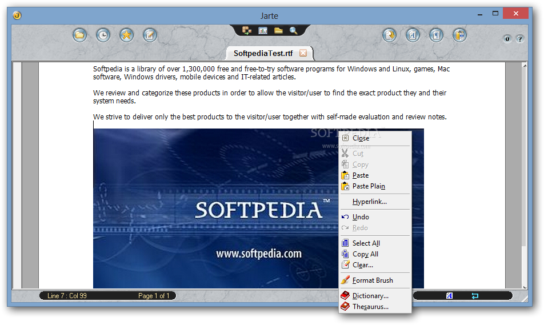Open help with the question mark button
The image size is (544, 325).
pos(520,39)
